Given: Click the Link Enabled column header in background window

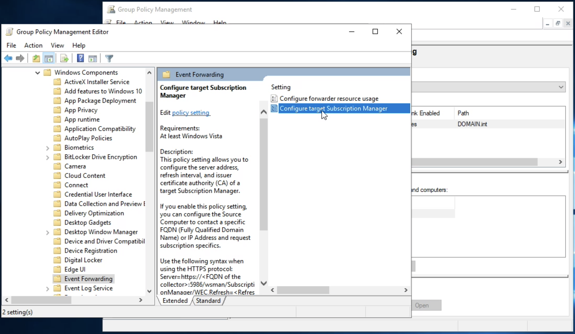Looking at the screenshot, I should point(426,113).
